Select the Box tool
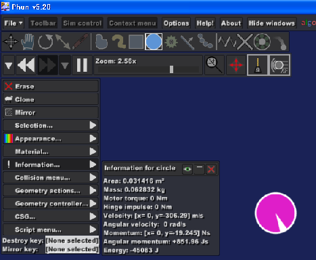Viewport: 316px width, 260px height. (x=136, y=42)
